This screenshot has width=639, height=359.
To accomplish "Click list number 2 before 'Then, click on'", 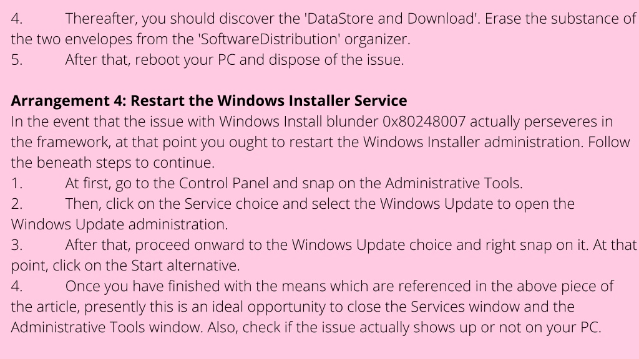I will coord(17,204).
